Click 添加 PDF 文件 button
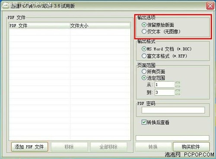The height and width of the screenshot is (159, 216). point(29,147)
